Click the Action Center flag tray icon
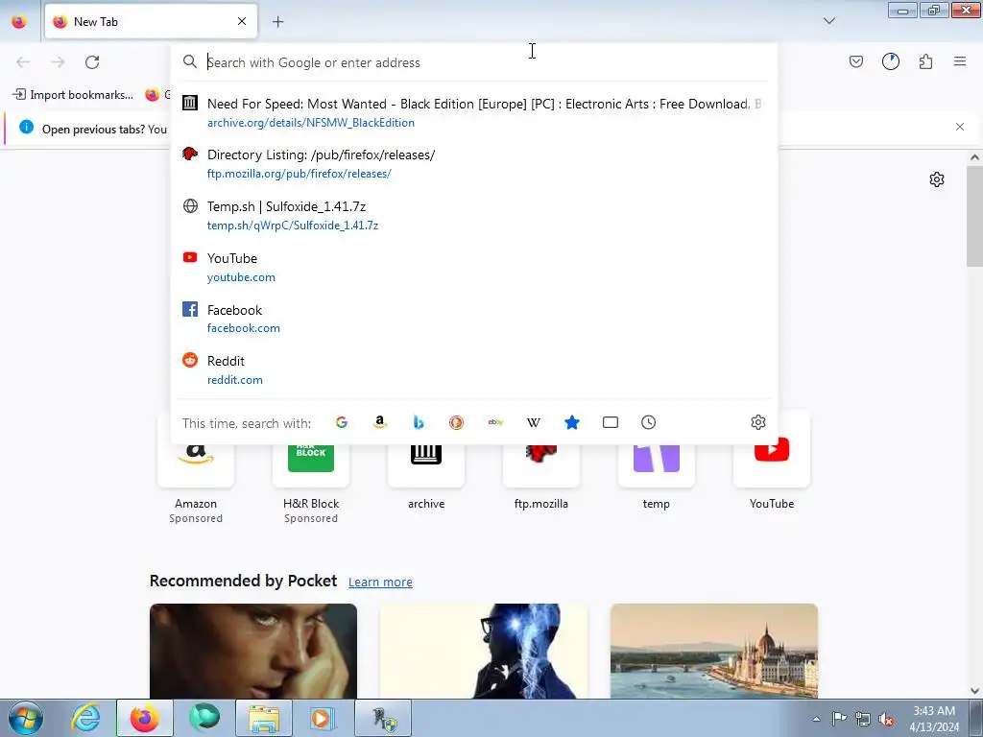This screenshot has width=983, height=737. pos(839,719)
